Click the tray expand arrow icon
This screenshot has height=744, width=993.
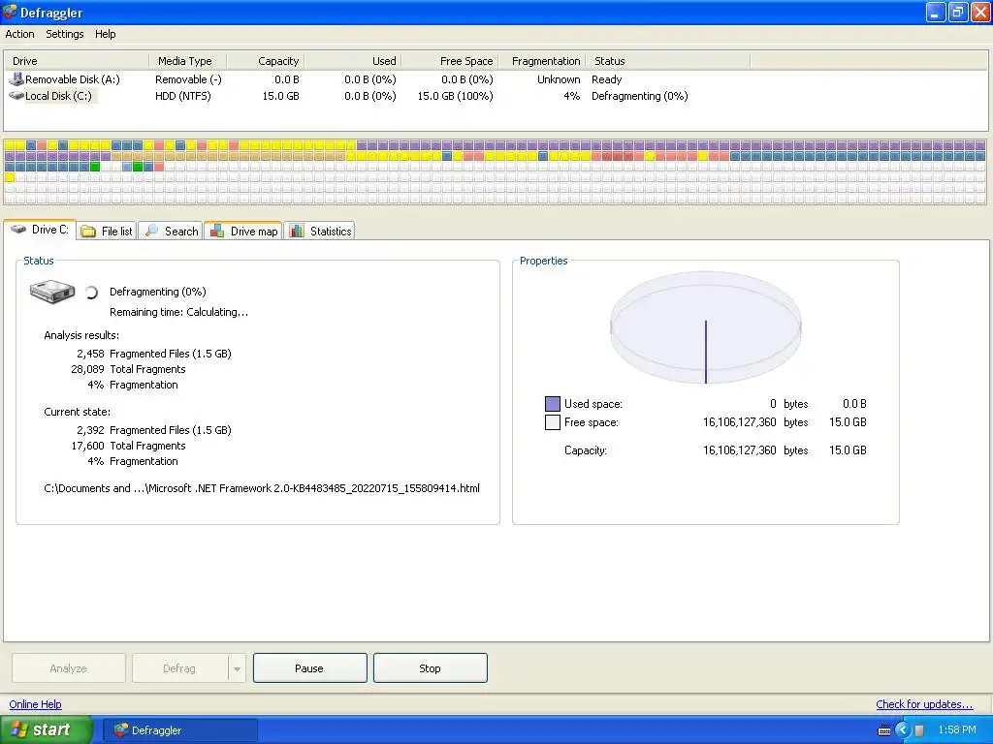click(903, 730)
